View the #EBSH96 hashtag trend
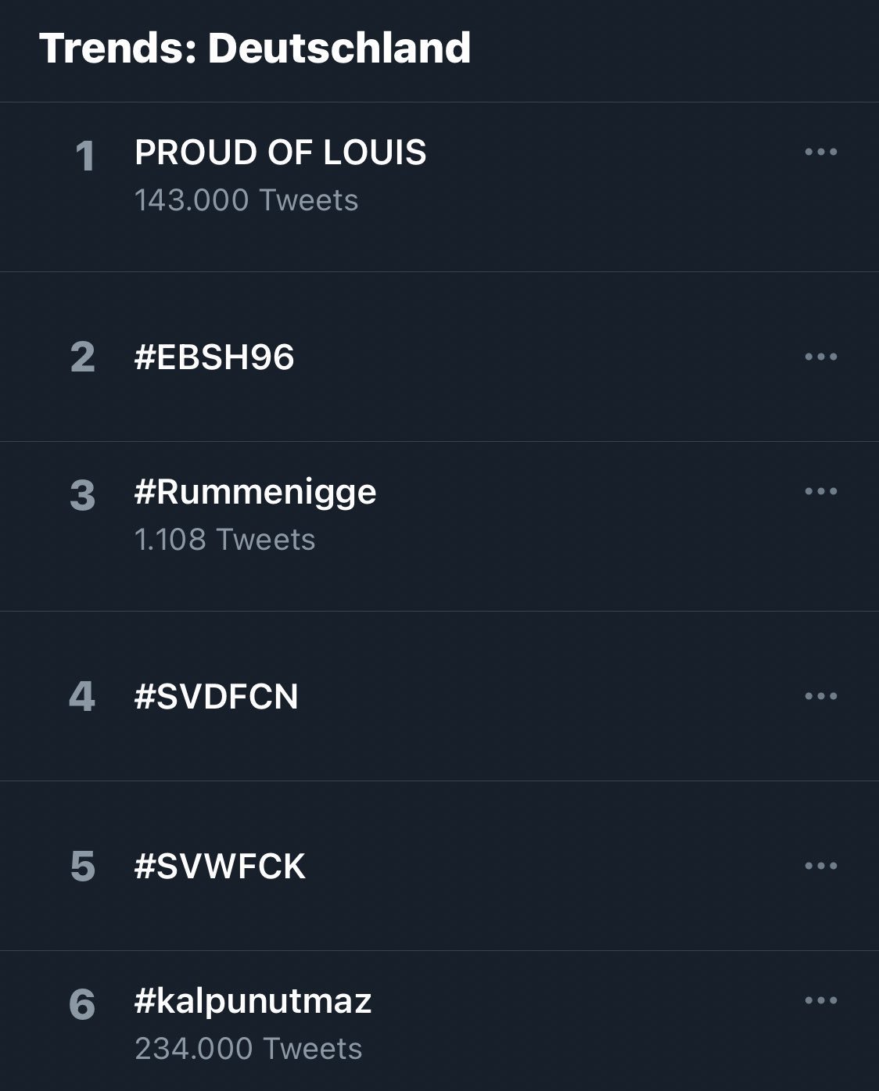 (x=214, y=357)
